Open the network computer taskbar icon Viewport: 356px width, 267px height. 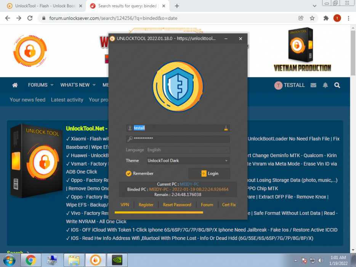[x=53, y=260]
